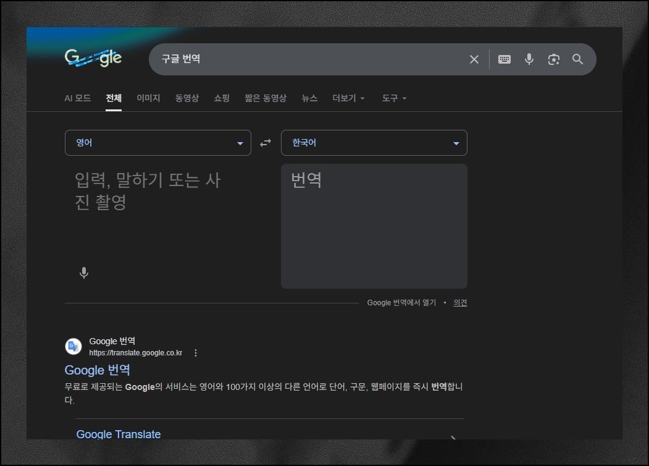This screenshot has width=649, height=466.
Task: Click the microphone in the translate input box
Action: click(84, 273)
